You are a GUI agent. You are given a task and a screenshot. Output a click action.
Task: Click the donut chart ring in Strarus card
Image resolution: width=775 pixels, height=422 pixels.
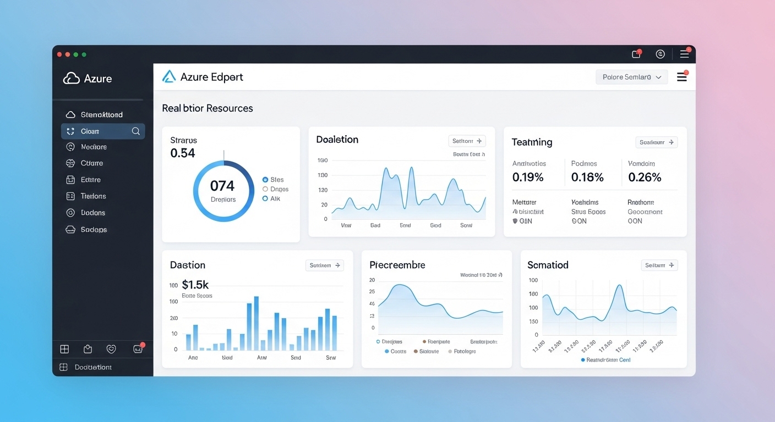coord(250,192)
